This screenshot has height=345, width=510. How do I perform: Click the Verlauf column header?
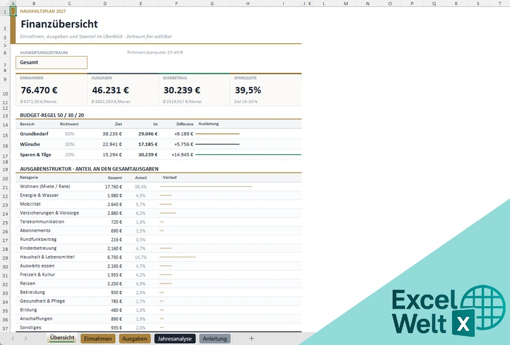(170, 177)
